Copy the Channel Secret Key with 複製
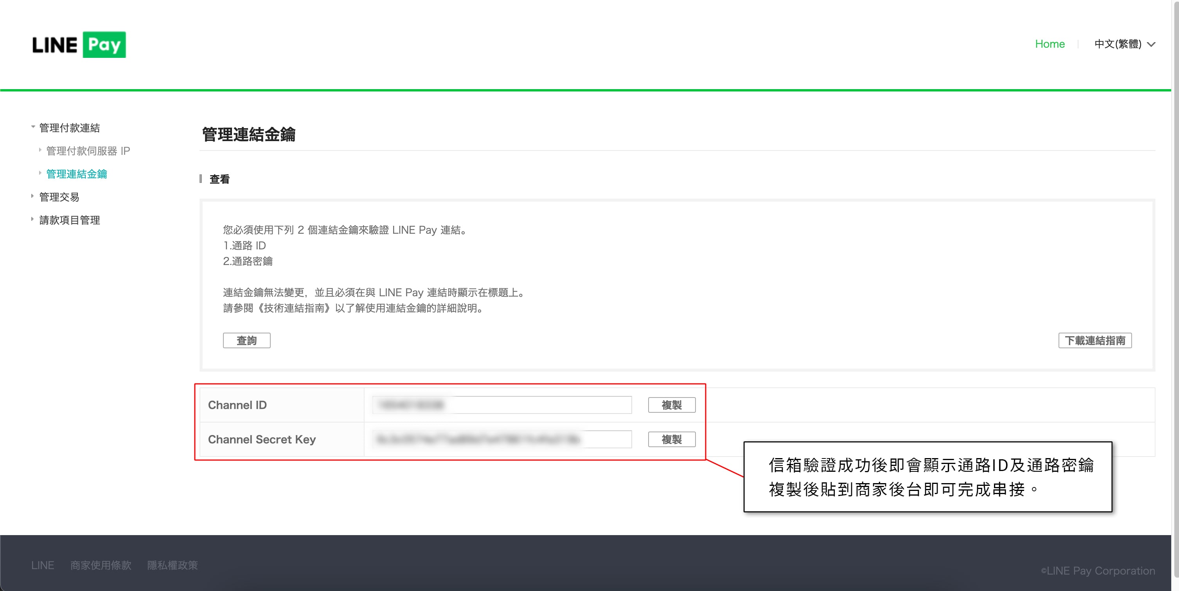 coord(671,439)
